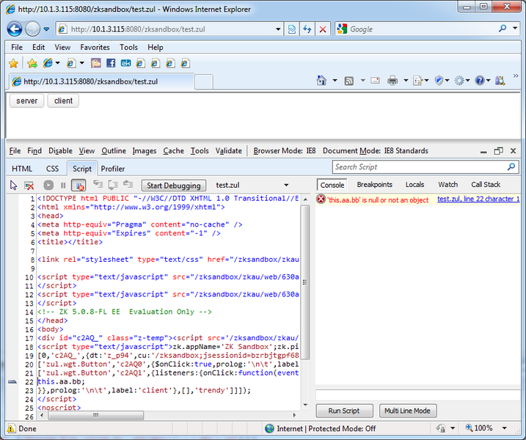
Task: Switch to the Breakpoints pane tab
Action: [x=374, y=185]
